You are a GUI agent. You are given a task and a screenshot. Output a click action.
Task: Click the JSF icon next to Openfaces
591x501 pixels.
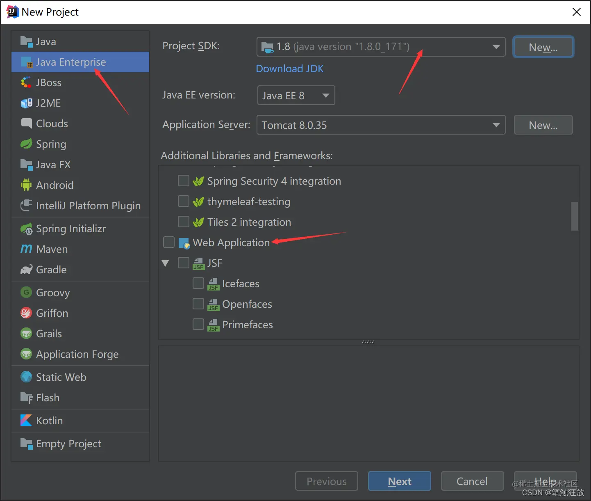213,304
